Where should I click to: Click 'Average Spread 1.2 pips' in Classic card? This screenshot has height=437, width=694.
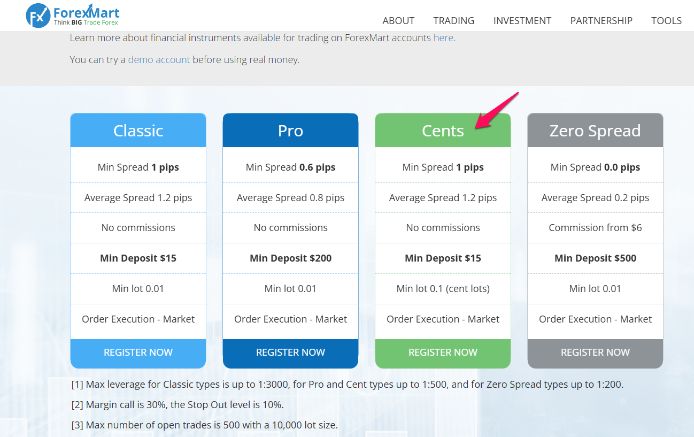point(138,198)
